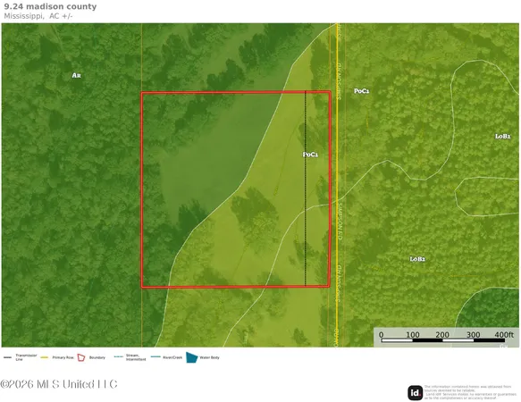The image size is (521, 402).
Task: Click the River/Creek legend line symbol
Action: click(x=155, y=356)
